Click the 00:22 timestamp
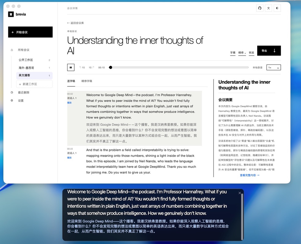Image resolution: width=301 pixels, height=244 pixels. pyautogui.click(x=70, y=149)
